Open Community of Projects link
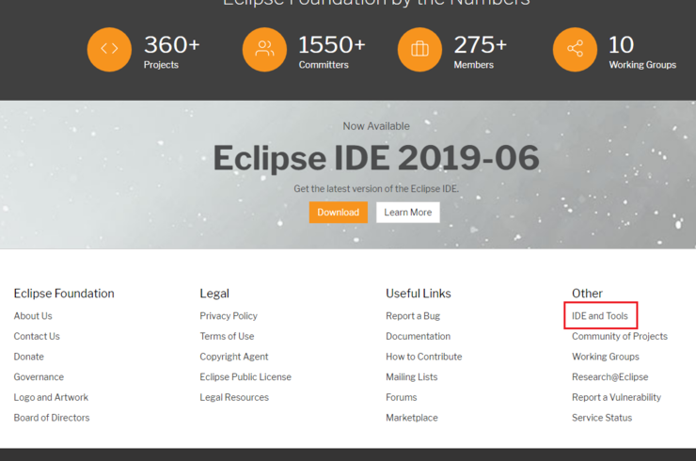Screen dimensions: 696x461 tap(620, 336)
